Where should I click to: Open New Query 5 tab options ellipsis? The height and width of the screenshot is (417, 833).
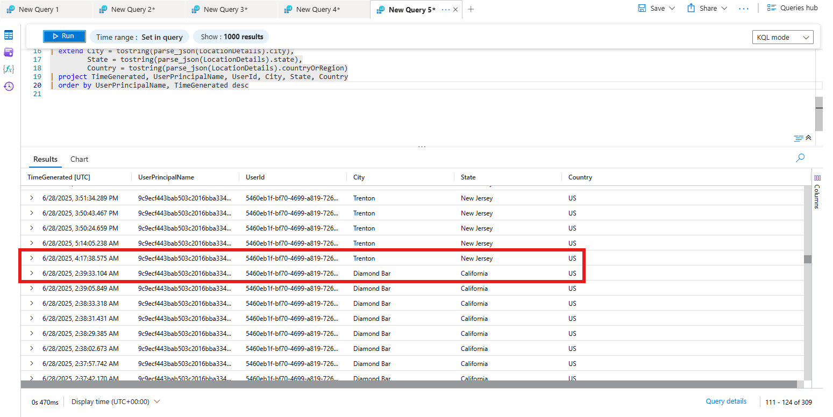(x=445, y=10)
